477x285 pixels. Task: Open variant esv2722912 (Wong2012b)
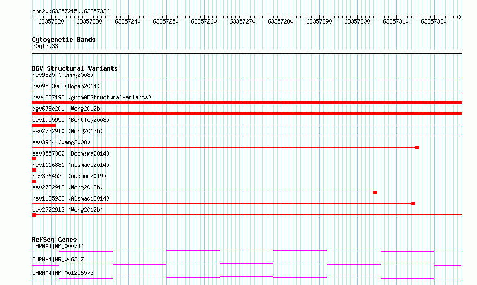[x=68, y=187]
